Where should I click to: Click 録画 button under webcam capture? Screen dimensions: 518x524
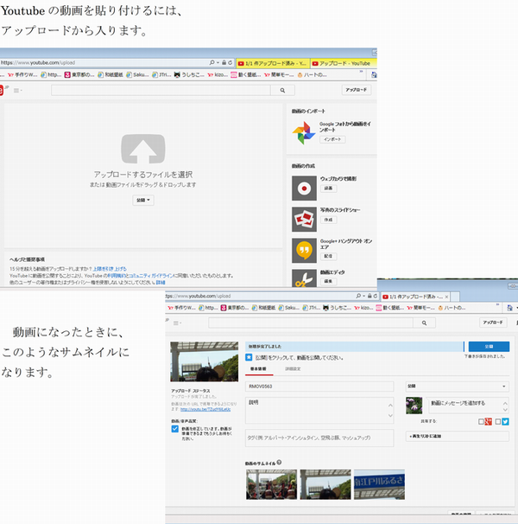[x=329, y=189]
